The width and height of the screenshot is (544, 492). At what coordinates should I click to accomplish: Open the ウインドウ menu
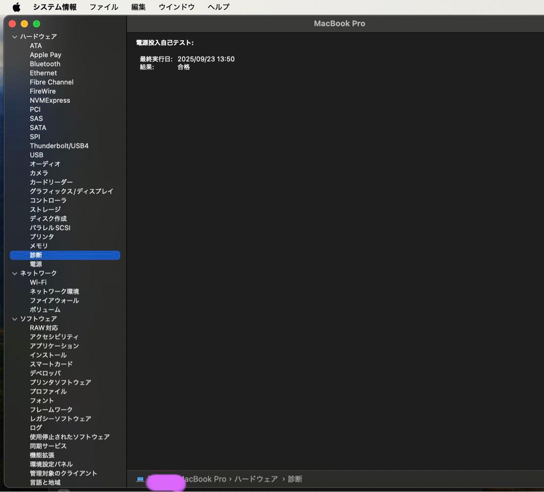(176, 7)
